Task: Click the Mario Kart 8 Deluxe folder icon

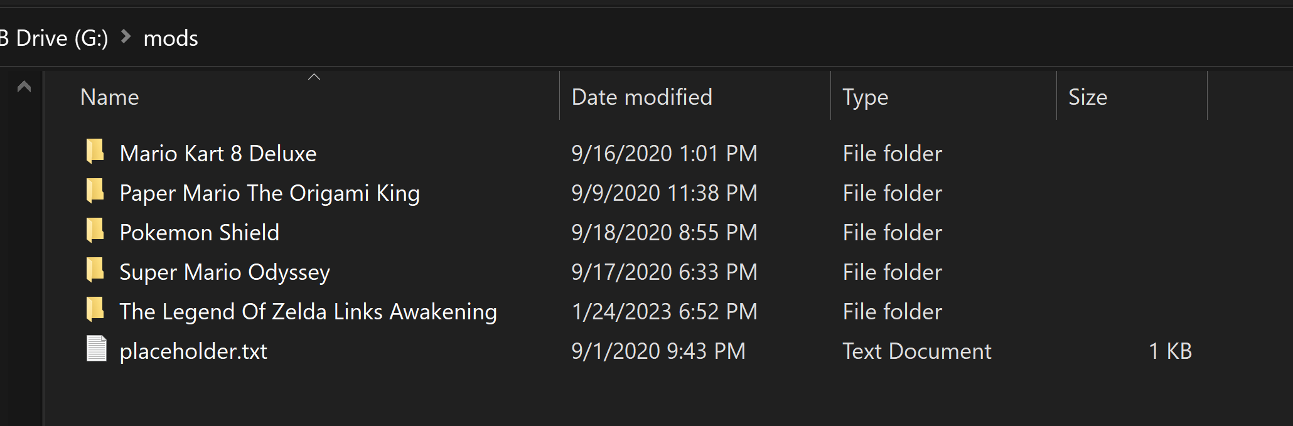Action: click(x=95, y=152)
